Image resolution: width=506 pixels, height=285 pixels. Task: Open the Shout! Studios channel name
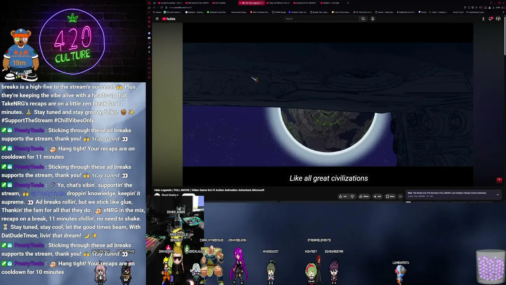click(x=170, y=195)
